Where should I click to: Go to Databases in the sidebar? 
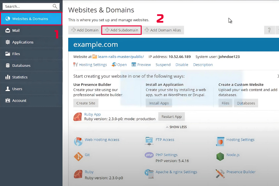[21, 65]
